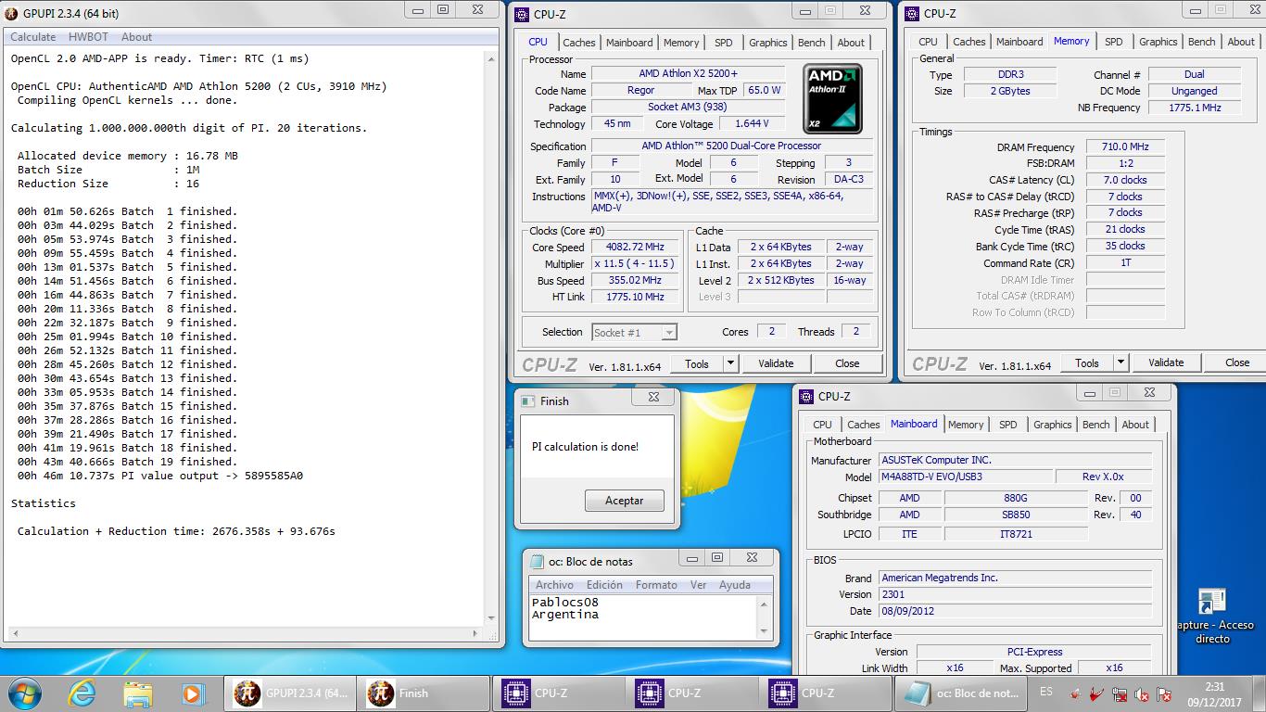Open Ver menu in Bloc de notas
1266x712 pixels.
tap(698, 585)
